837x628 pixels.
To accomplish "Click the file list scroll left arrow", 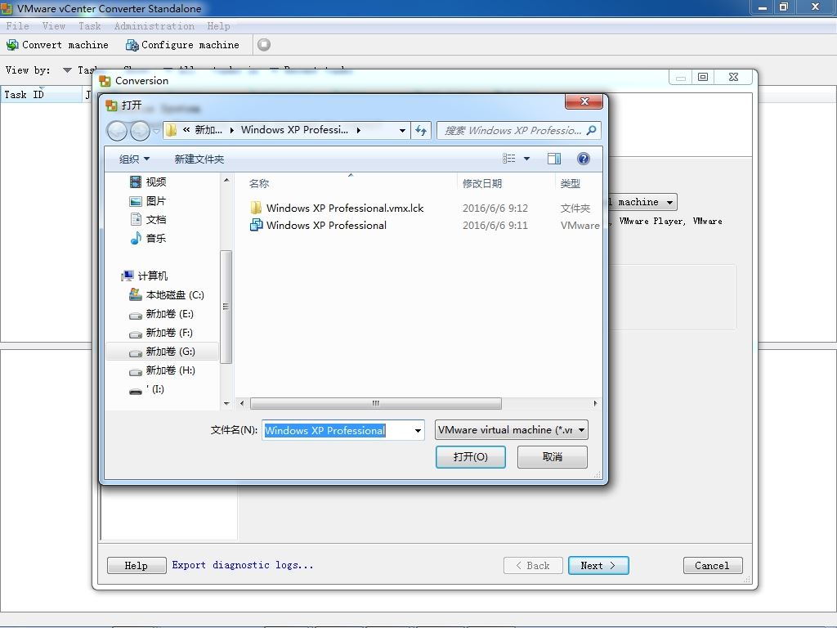I will tap(242, 403).
